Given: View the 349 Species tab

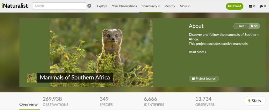Looking at the screenshot, I should (106, 102).
